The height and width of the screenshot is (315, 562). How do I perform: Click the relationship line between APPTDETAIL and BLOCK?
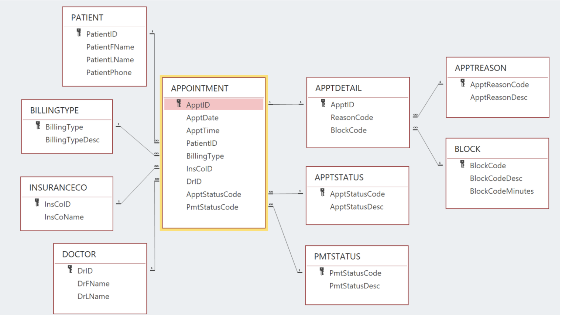coord(428,148)
